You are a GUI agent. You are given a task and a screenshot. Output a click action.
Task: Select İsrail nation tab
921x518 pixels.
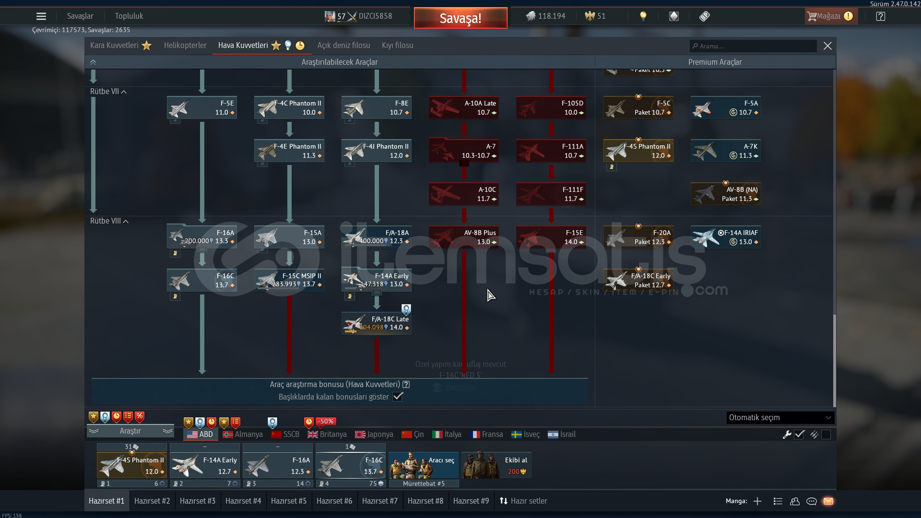[x=562, y=435]
